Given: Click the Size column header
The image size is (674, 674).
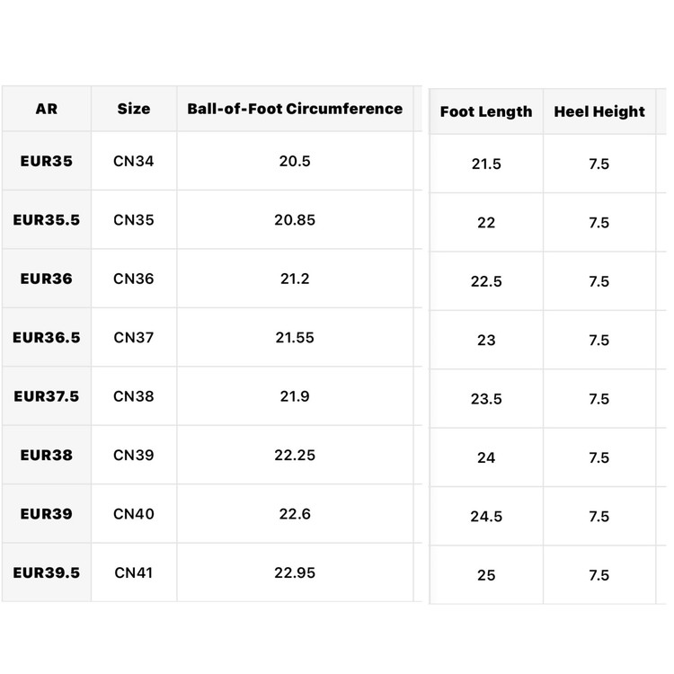Looking at the screenshot, I should point(134,109).
